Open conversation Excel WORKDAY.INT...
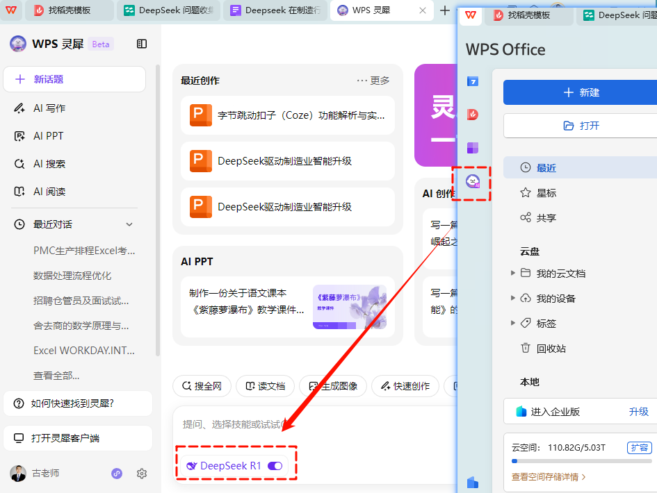The width and height of the screenshot is (657, 493). tap(84, 351)
